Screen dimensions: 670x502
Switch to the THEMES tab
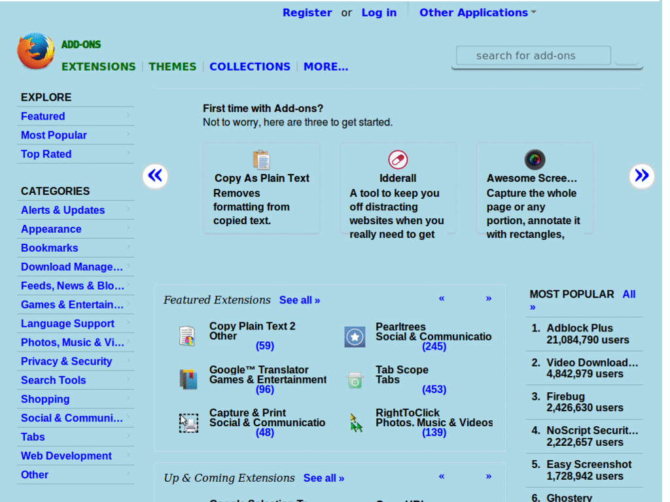point(172,66)
